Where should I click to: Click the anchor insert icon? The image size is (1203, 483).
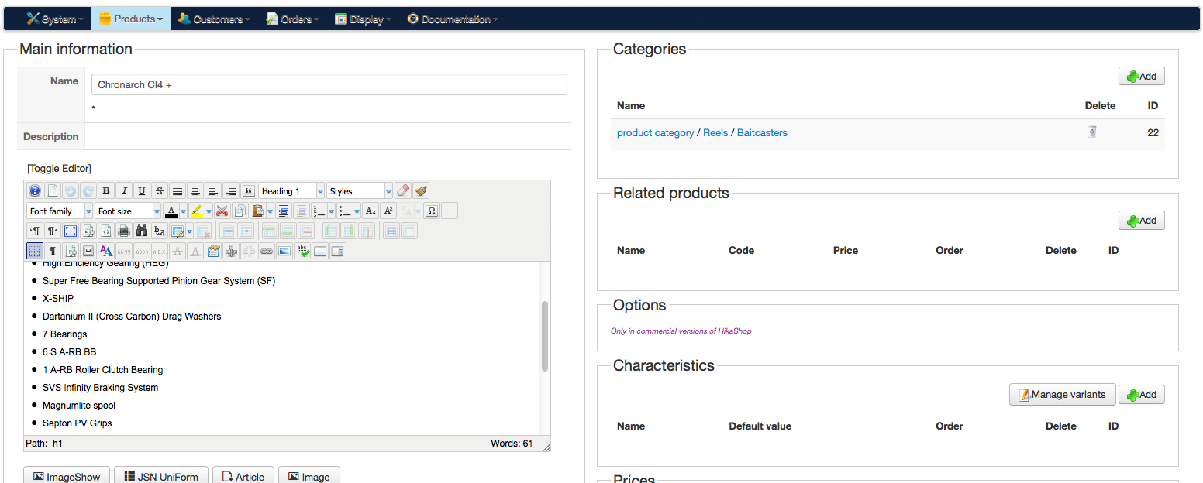pyautogui.click(x=230, y=251)
